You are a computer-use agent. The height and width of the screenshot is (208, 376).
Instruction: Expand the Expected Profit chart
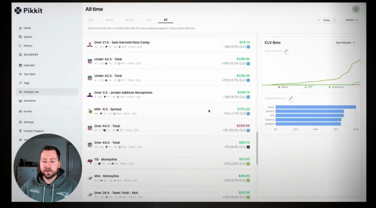[x=286, y=51]
